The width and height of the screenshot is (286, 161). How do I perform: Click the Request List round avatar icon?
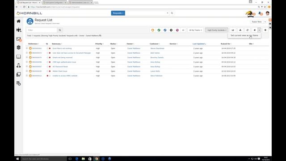[x=30, y=21]
